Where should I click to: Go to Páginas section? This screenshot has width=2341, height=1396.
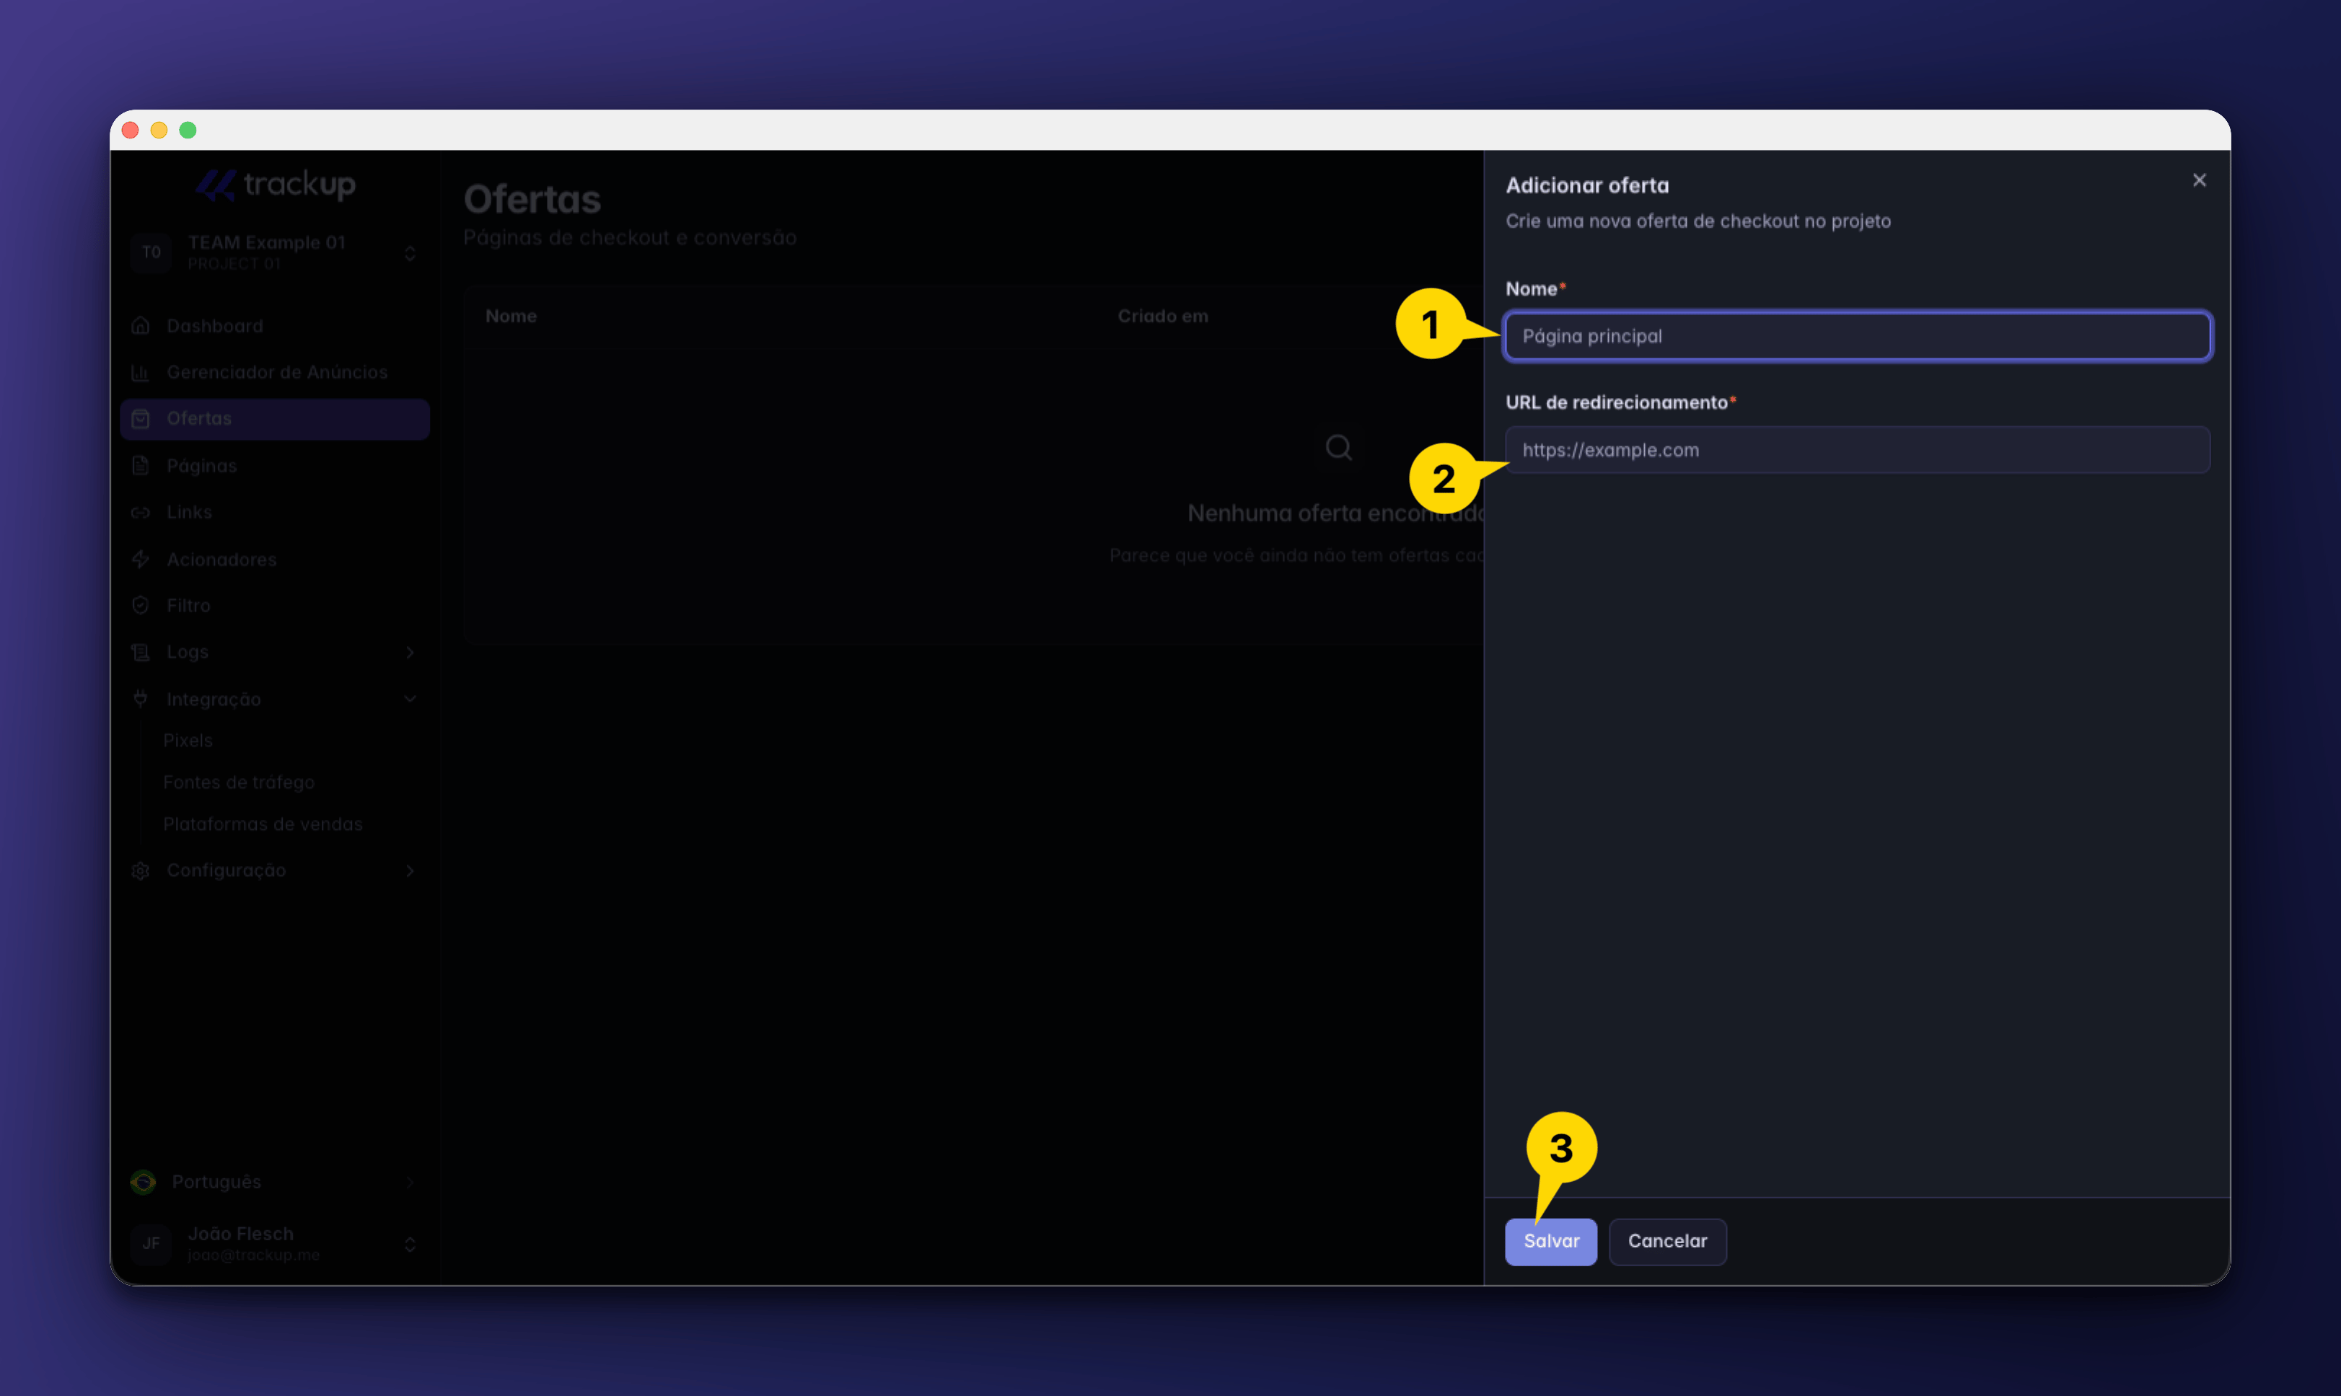pyautogui.click(x=275, y=466)
